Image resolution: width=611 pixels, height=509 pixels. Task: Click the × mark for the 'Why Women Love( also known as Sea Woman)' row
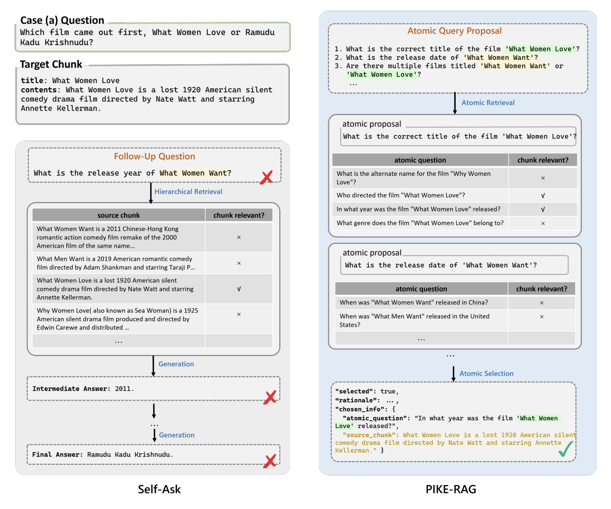point(239,314)
